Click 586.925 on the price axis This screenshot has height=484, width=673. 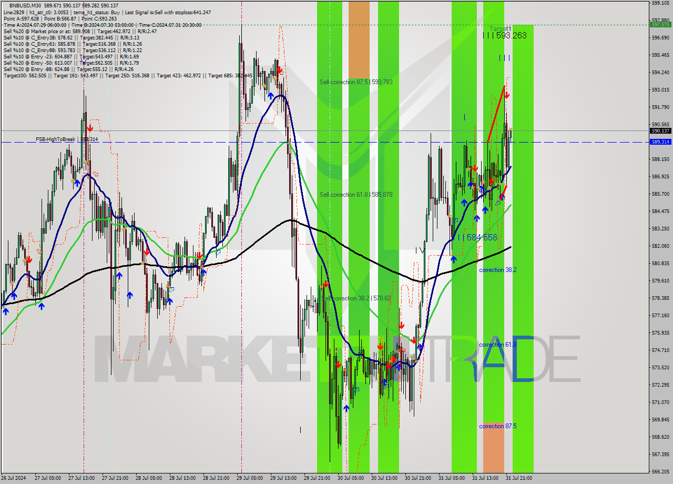point(660,176)
